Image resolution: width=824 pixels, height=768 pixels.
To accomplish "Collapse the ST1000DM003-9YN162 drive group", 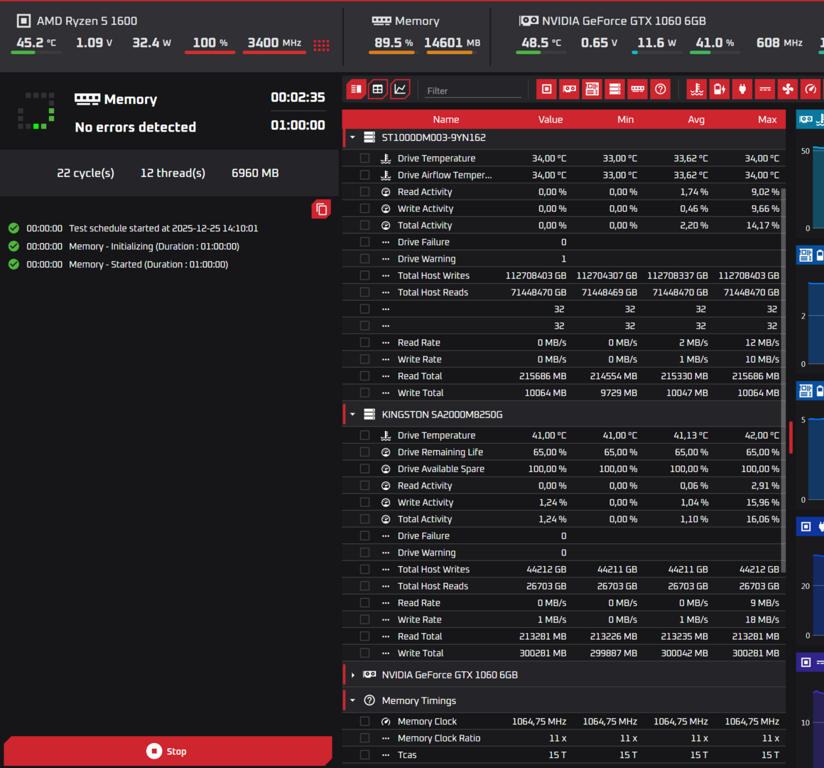I will tap(352, 137).
